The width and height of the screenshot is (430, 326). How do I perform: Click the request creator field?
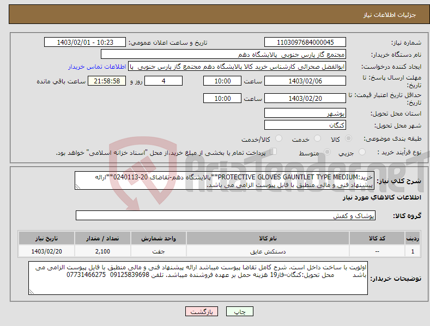click(x=237, y=66)
